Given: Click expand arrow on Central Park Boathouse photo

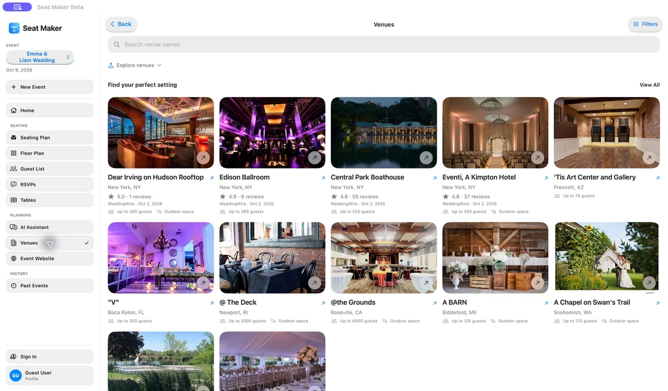Looking at the screenshot, I should click(x=426, y=158).
